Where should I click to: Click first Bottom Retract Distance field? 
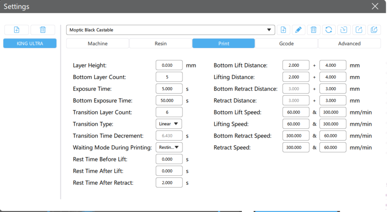pyautogui.click(x=296, y=89)
